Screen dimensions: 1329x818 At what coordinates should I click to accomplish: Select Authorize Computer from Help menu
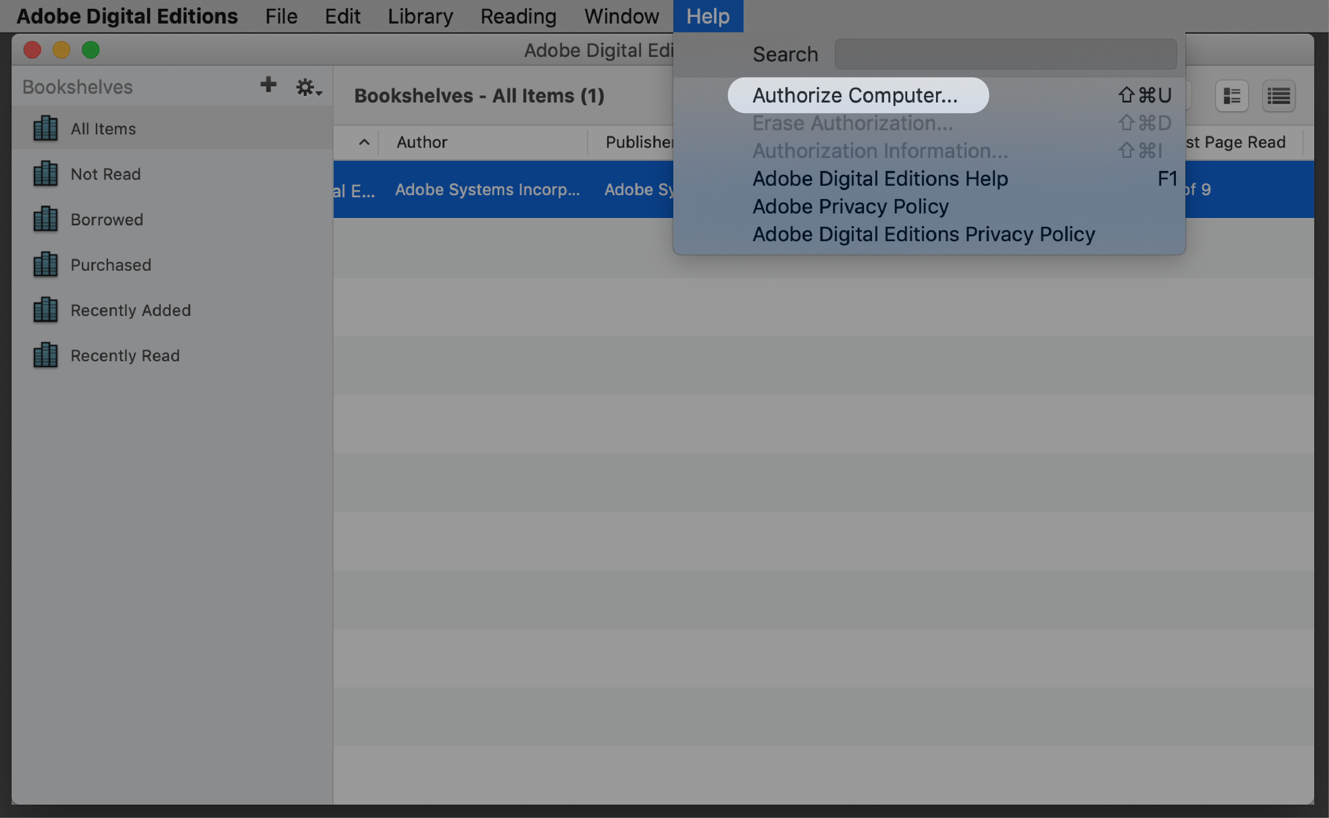pyautogui.click(x=855, y=94)
